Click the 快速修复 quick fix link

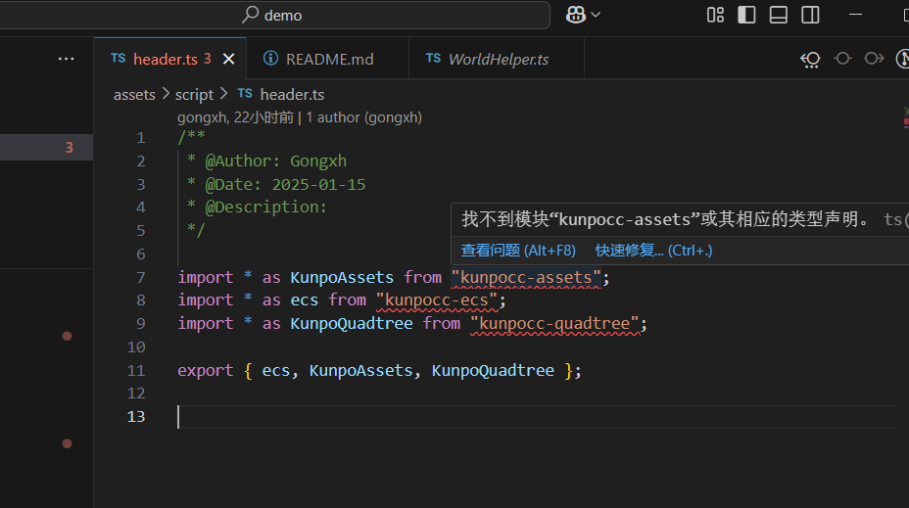click(653, 251)
